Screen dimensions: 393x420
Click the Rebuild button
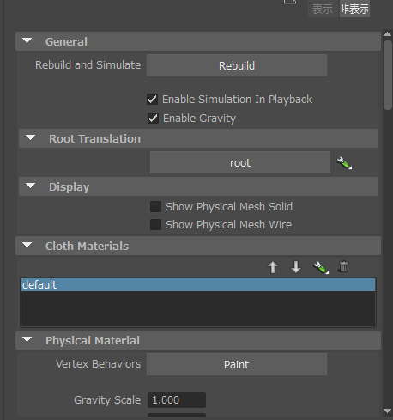[x=237, y=65]
